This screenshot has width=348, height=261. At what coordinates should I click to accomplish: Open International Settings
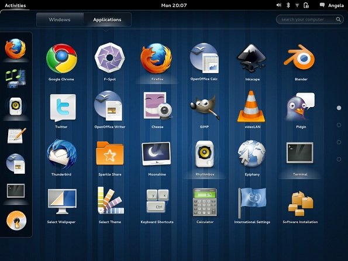252,202
